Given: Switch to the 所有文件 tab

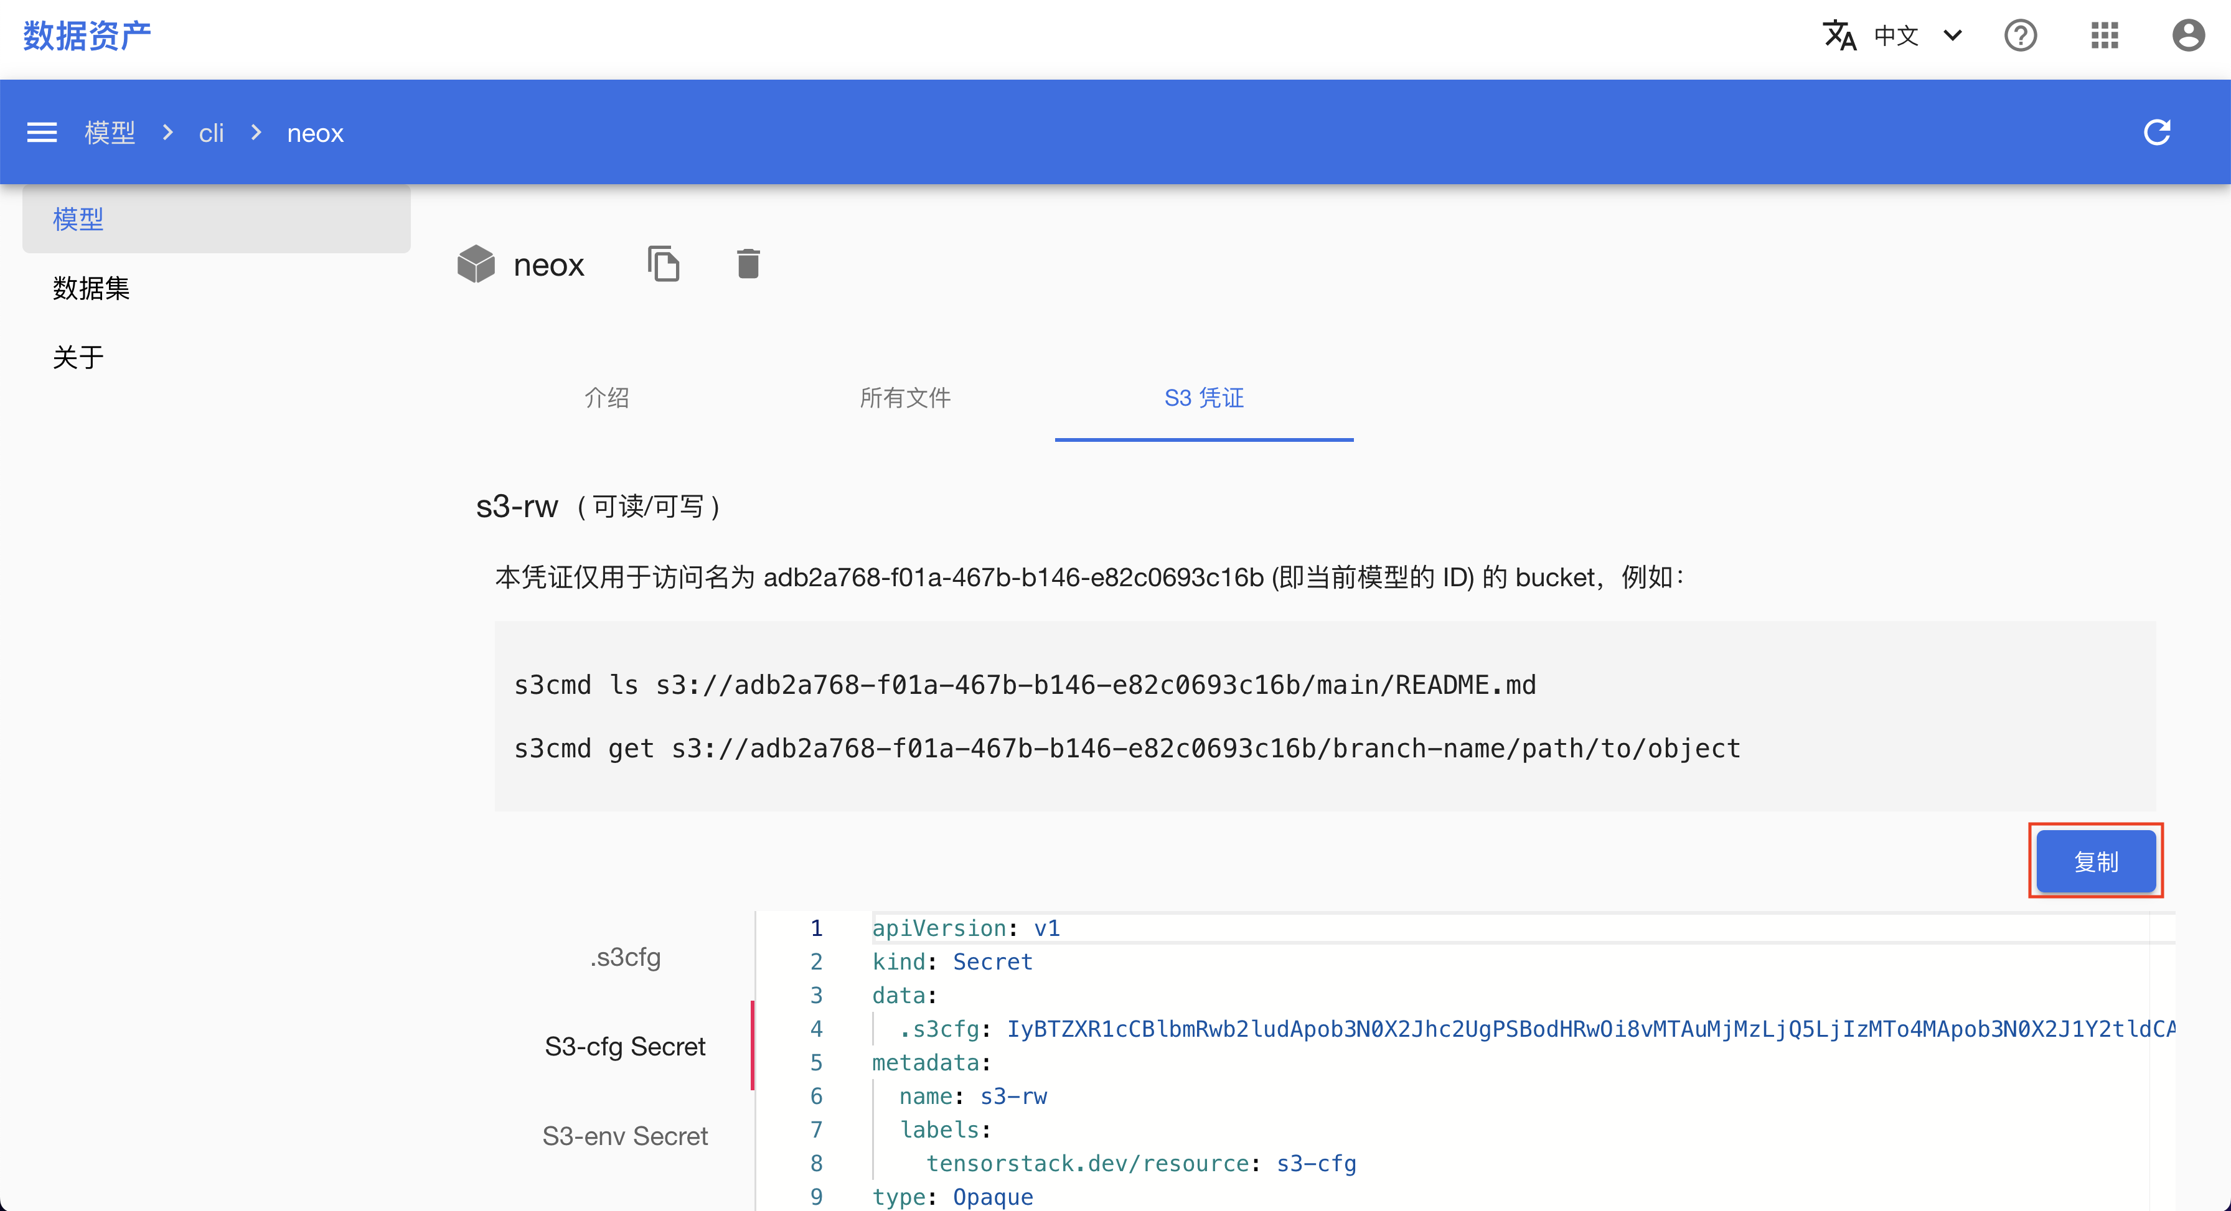Looking at the screenshot, I should click(905, 397).
